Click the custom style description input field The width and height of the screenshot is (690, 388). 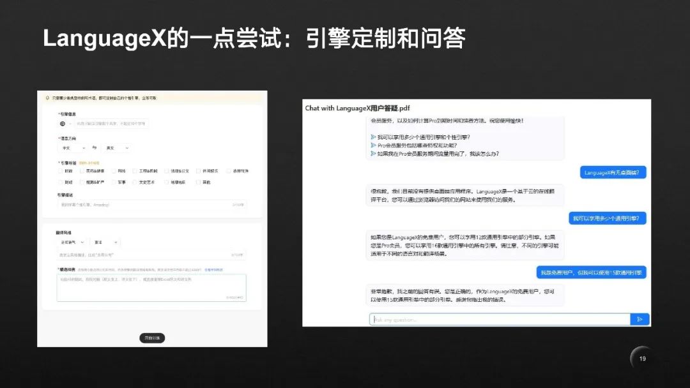pyautogui.click(x=151, y=255)
